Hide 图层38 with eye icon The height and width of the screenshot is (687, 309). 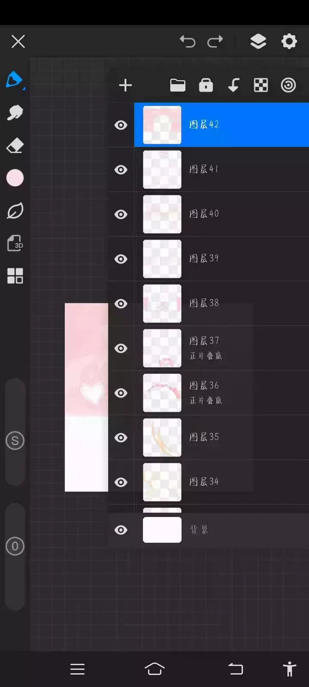121,304
